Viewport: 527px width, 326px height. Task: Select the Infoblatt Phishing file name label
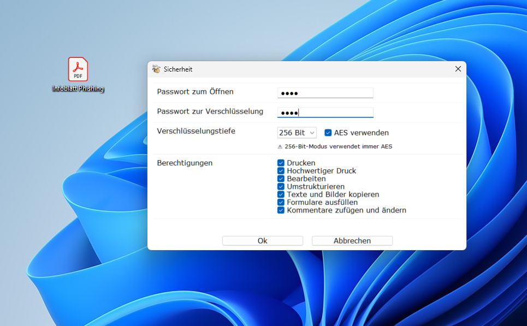tap(78, 88)
